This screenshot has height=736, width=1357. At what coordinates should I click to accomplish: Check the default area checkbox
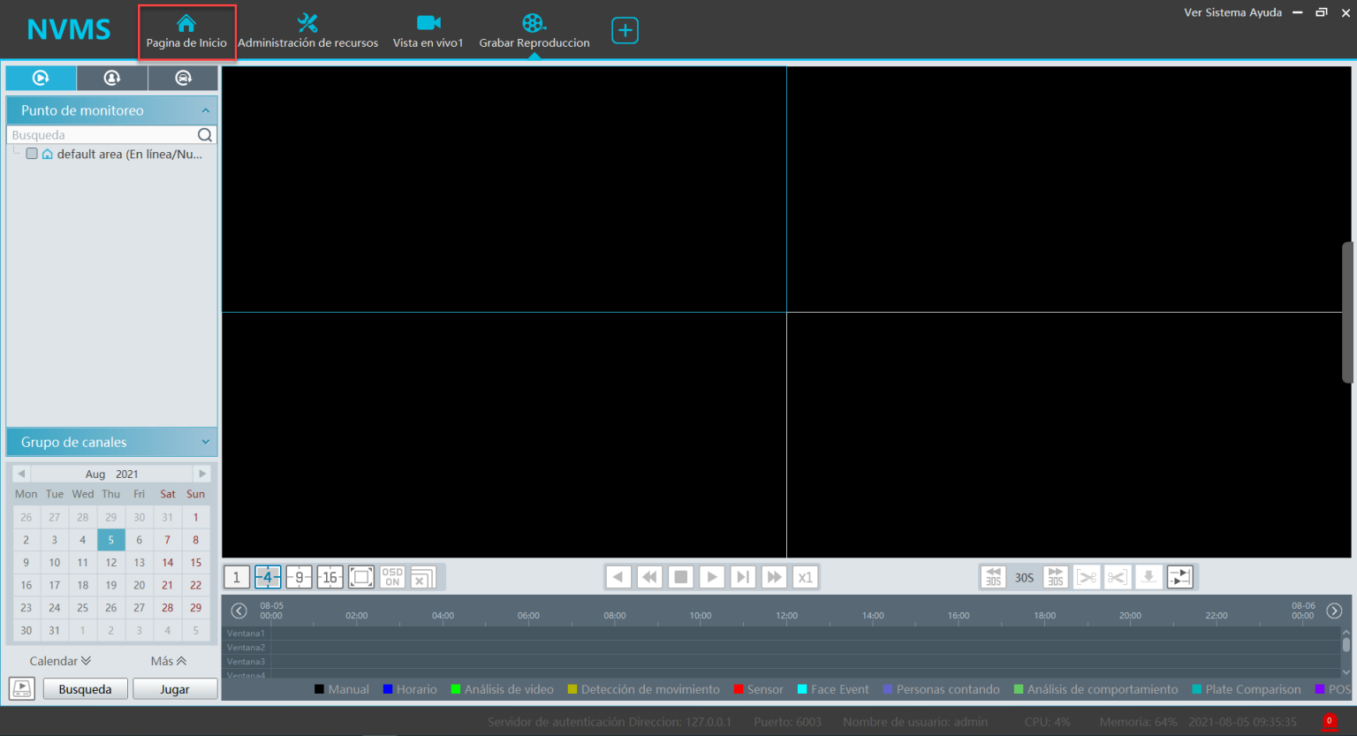point(32,154)
